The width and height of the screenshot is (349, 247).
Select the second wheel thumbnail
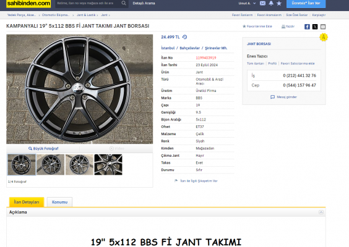click(x=51, y=165)
